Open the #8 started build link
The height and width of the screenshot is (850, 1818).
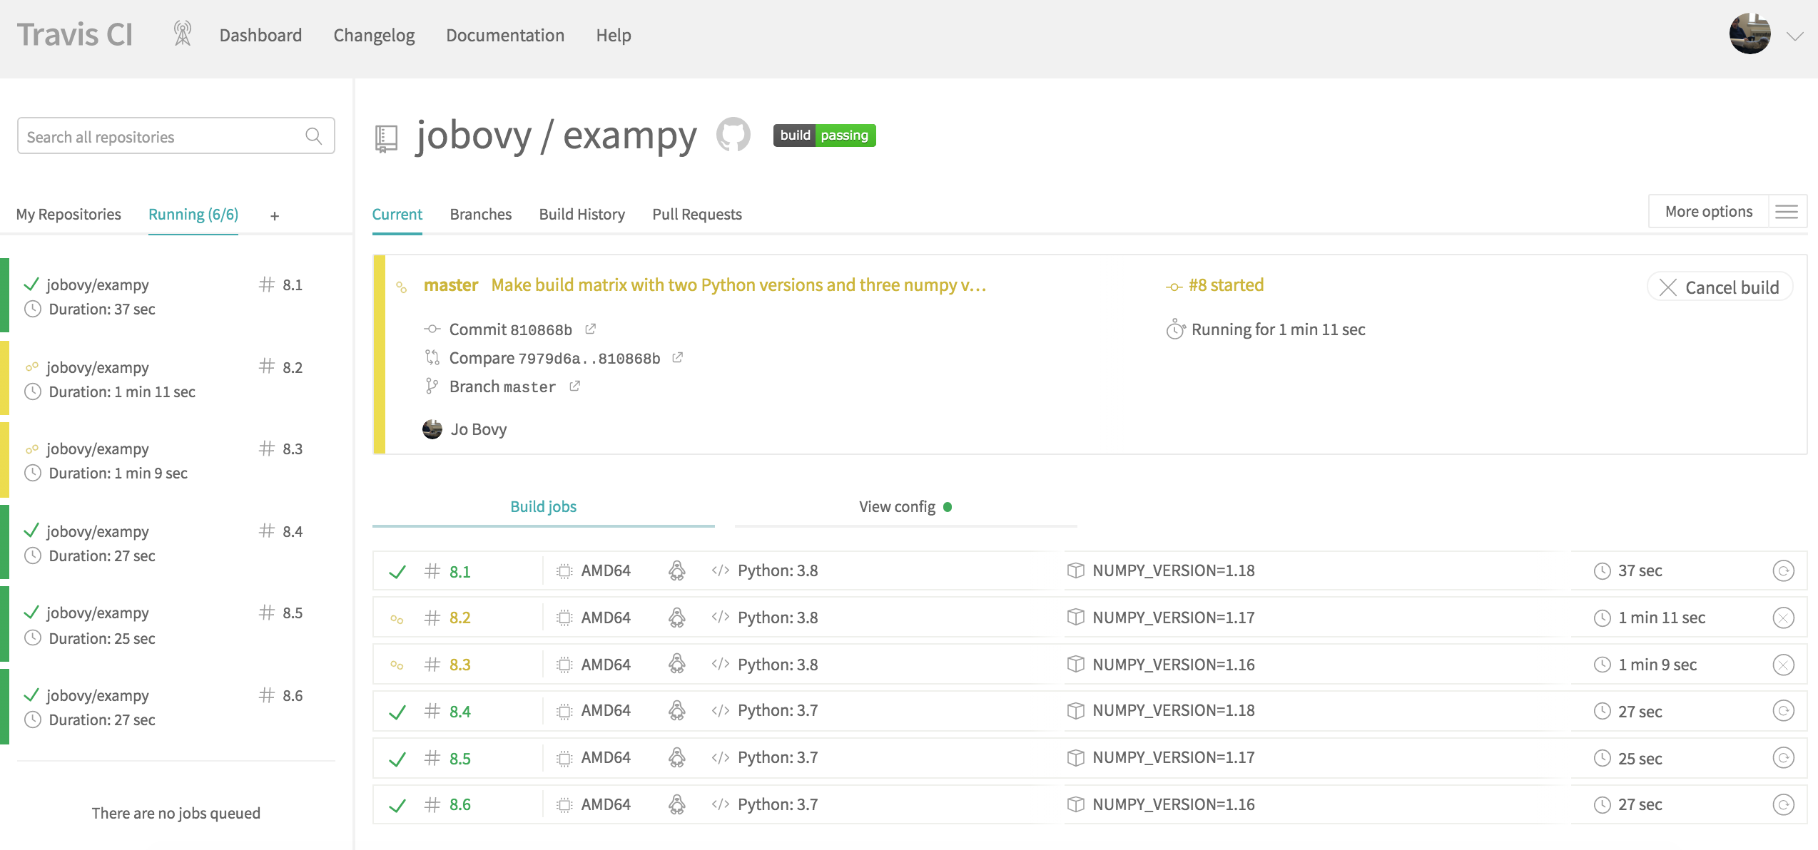point(1226,285)
